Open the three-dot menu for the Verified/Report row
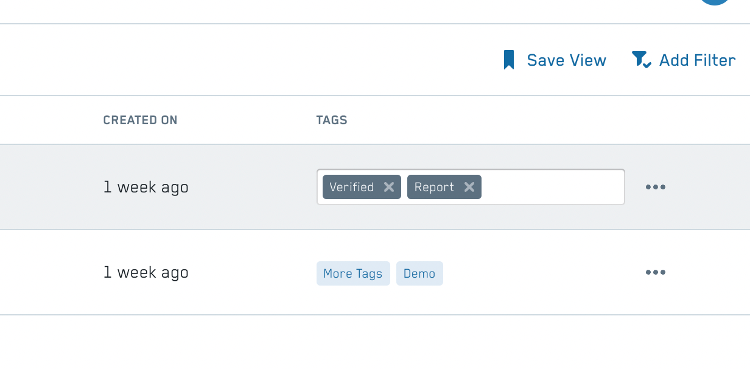Viewport: 750px width, 369px height. coord(655,187)
